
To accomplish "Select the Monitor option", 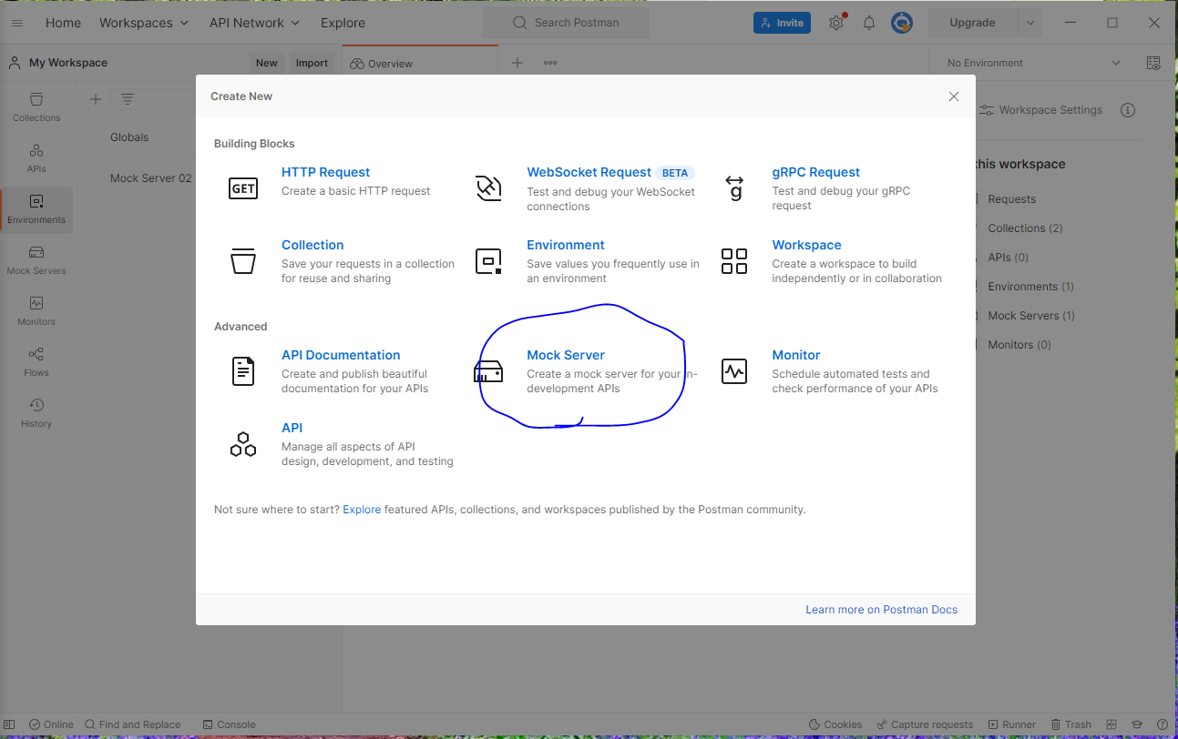I will (796, 355).
